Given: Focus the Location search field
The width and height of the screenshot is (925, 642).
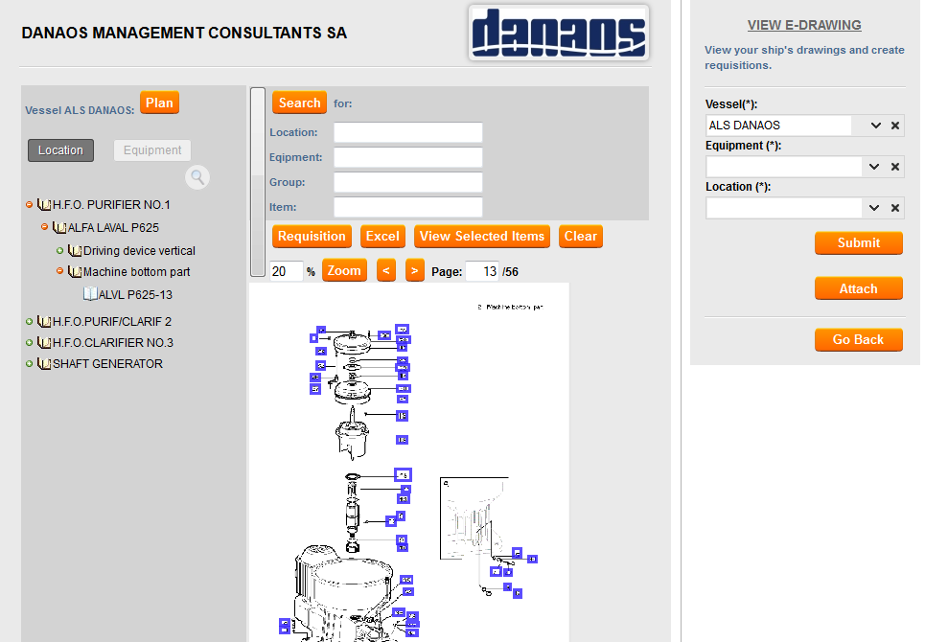Looking at the screenshot, I should [408, 132].
